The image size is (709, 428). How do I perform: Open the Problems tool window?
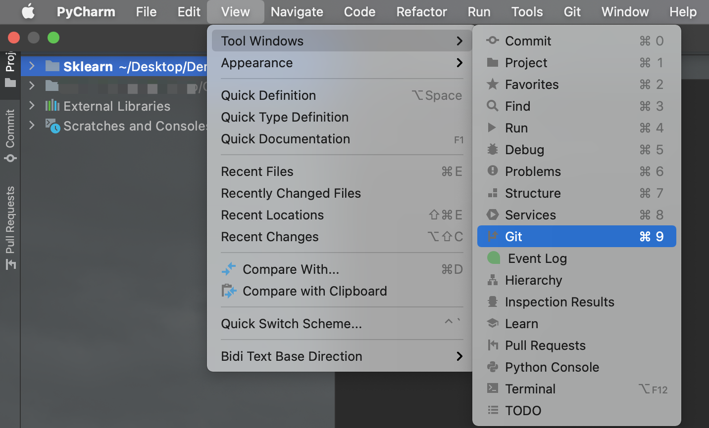(532, 171)
